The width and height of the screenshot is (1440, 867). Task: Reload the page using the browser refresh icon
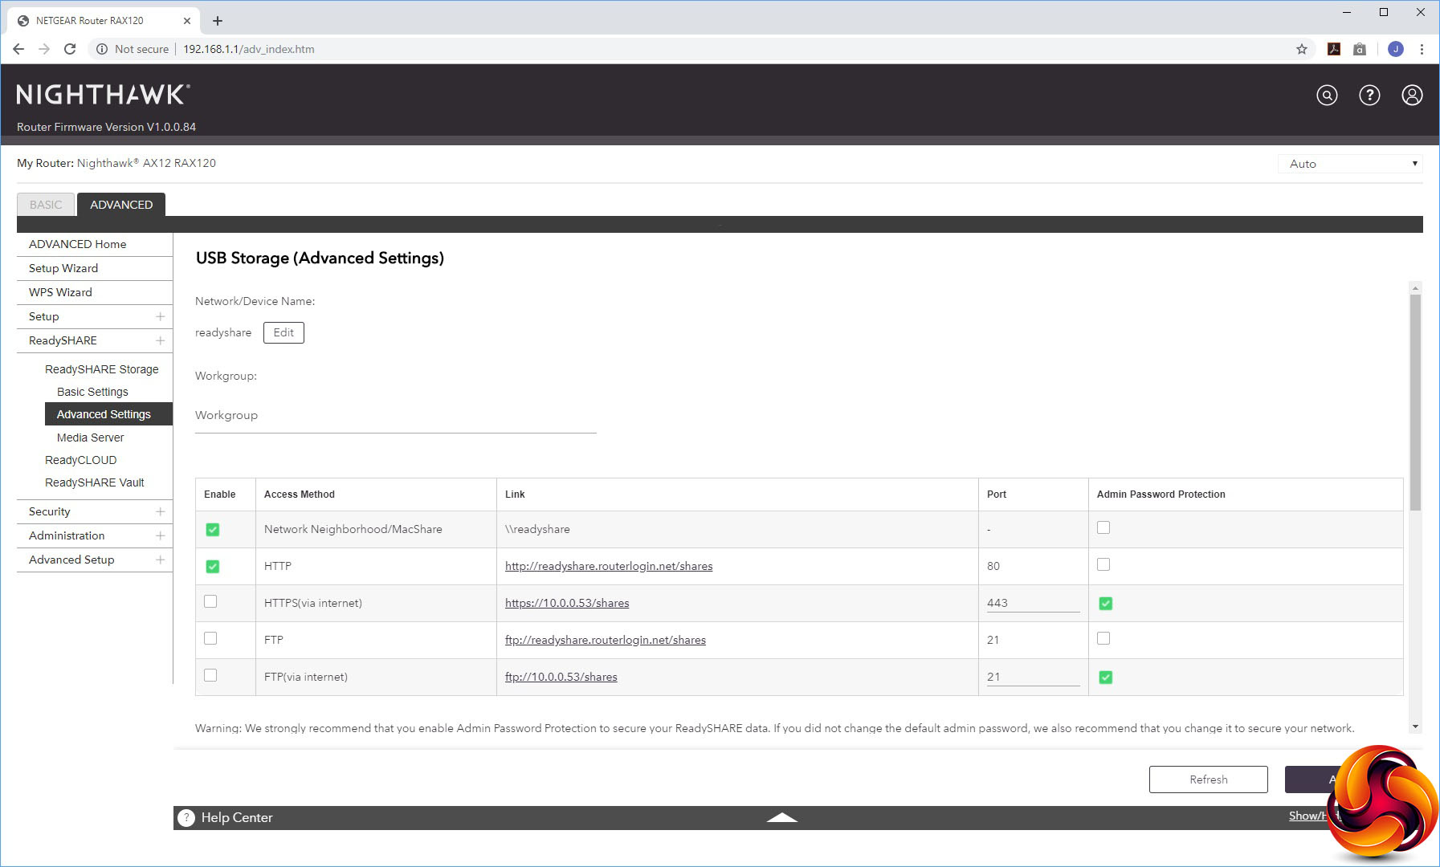click(70, 49)
